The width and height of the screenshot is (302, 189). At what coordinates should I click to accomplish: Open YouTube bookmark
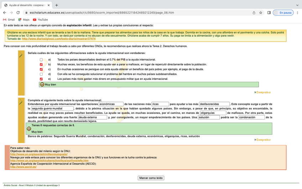coord(40,20)
